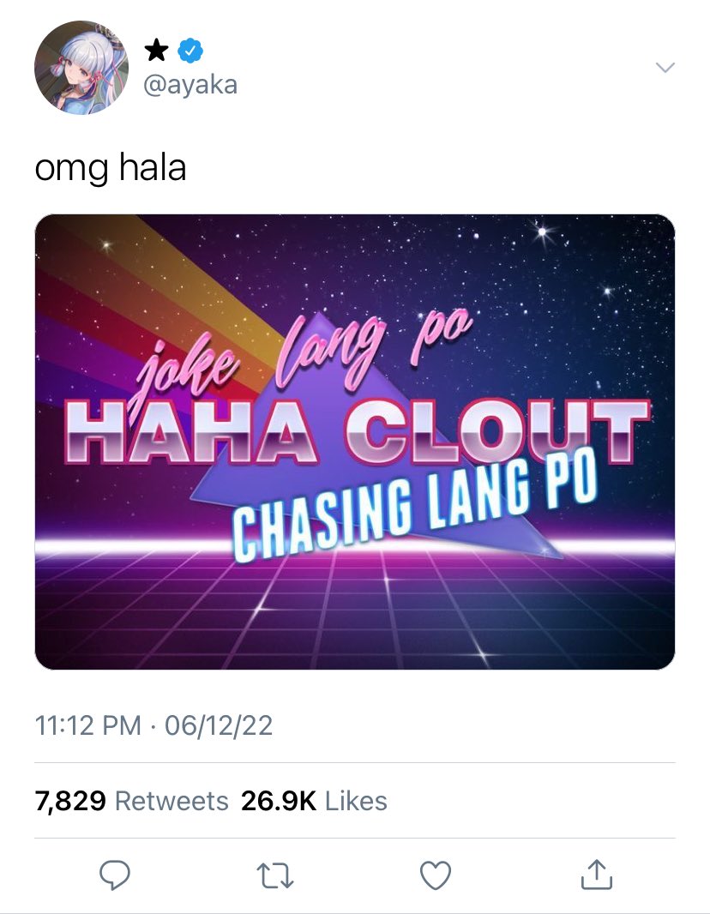Click the Retweets label word
The width and height of the screenshot is (710, 914).
pyautogui.click(x=171, y=801)
